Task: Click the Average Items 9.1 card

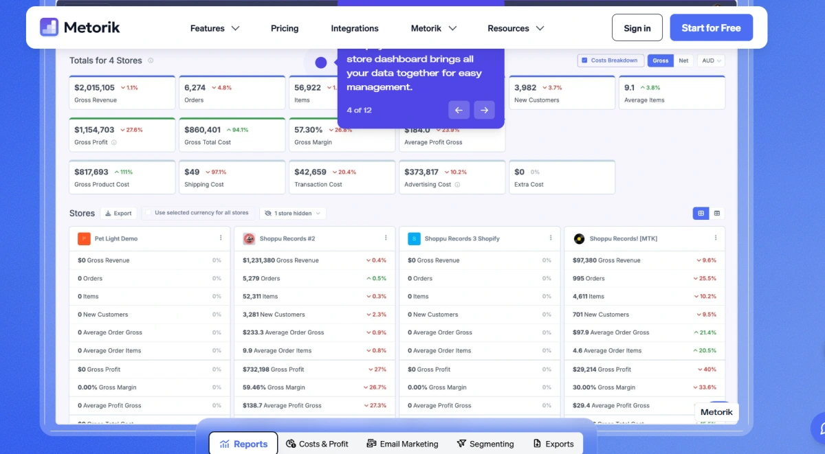Action: pos(672,93)
